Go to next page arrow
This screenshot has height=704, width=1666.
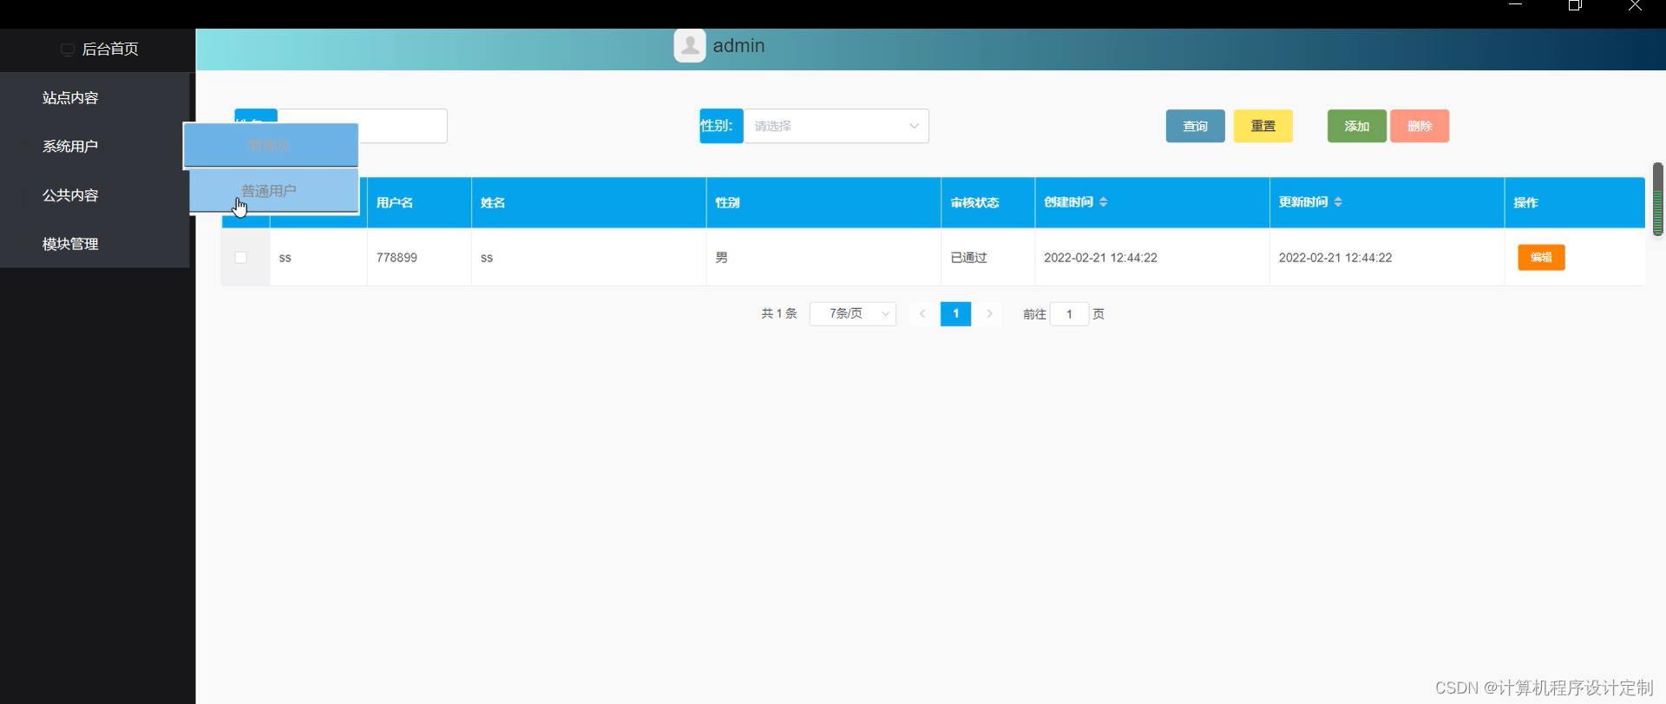click(x=989, y=313)
